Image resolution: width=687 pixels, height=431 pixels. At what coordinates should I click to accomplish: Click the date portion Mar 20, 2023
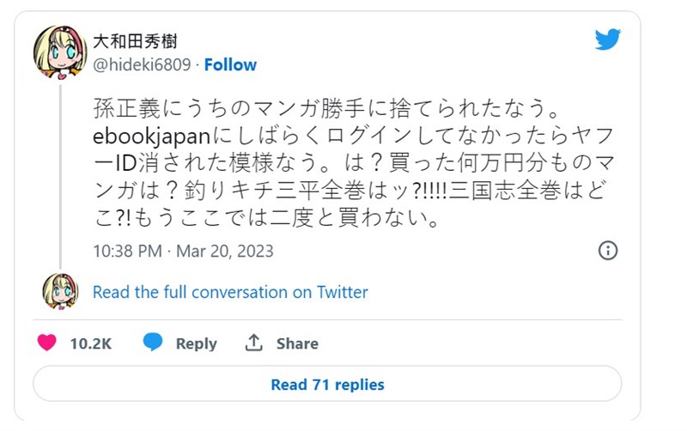(x=225, y=251)
